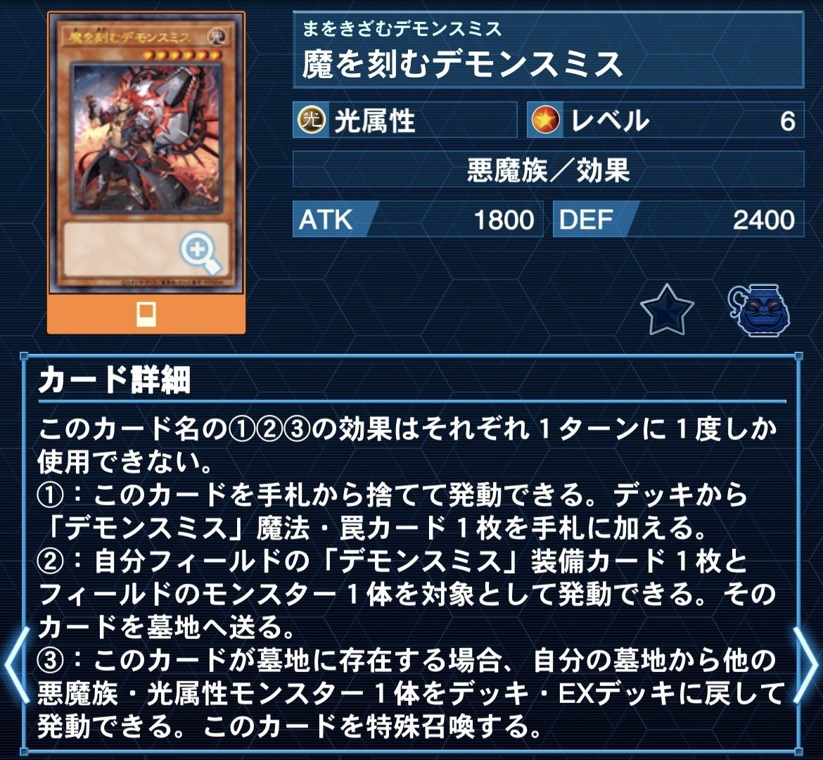
Task: Click the level star orange icon
Action: pos(546,120)
